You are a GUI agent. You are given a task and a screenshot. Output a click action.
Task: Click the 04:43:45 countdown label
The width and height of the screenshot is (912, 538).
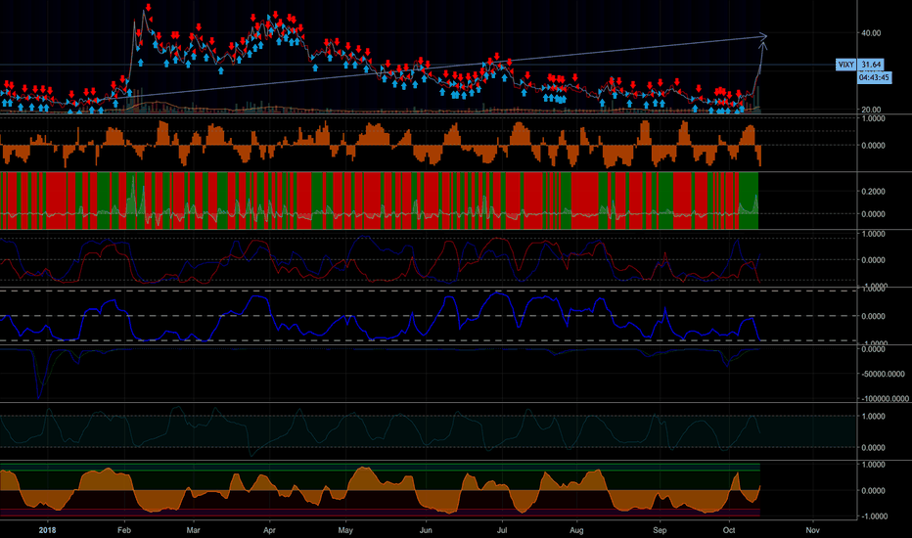pos(874,77)
